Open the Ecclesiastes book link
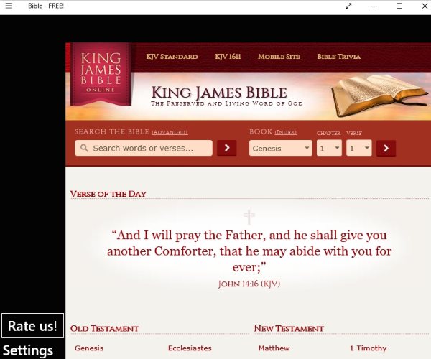 [190, 348]
